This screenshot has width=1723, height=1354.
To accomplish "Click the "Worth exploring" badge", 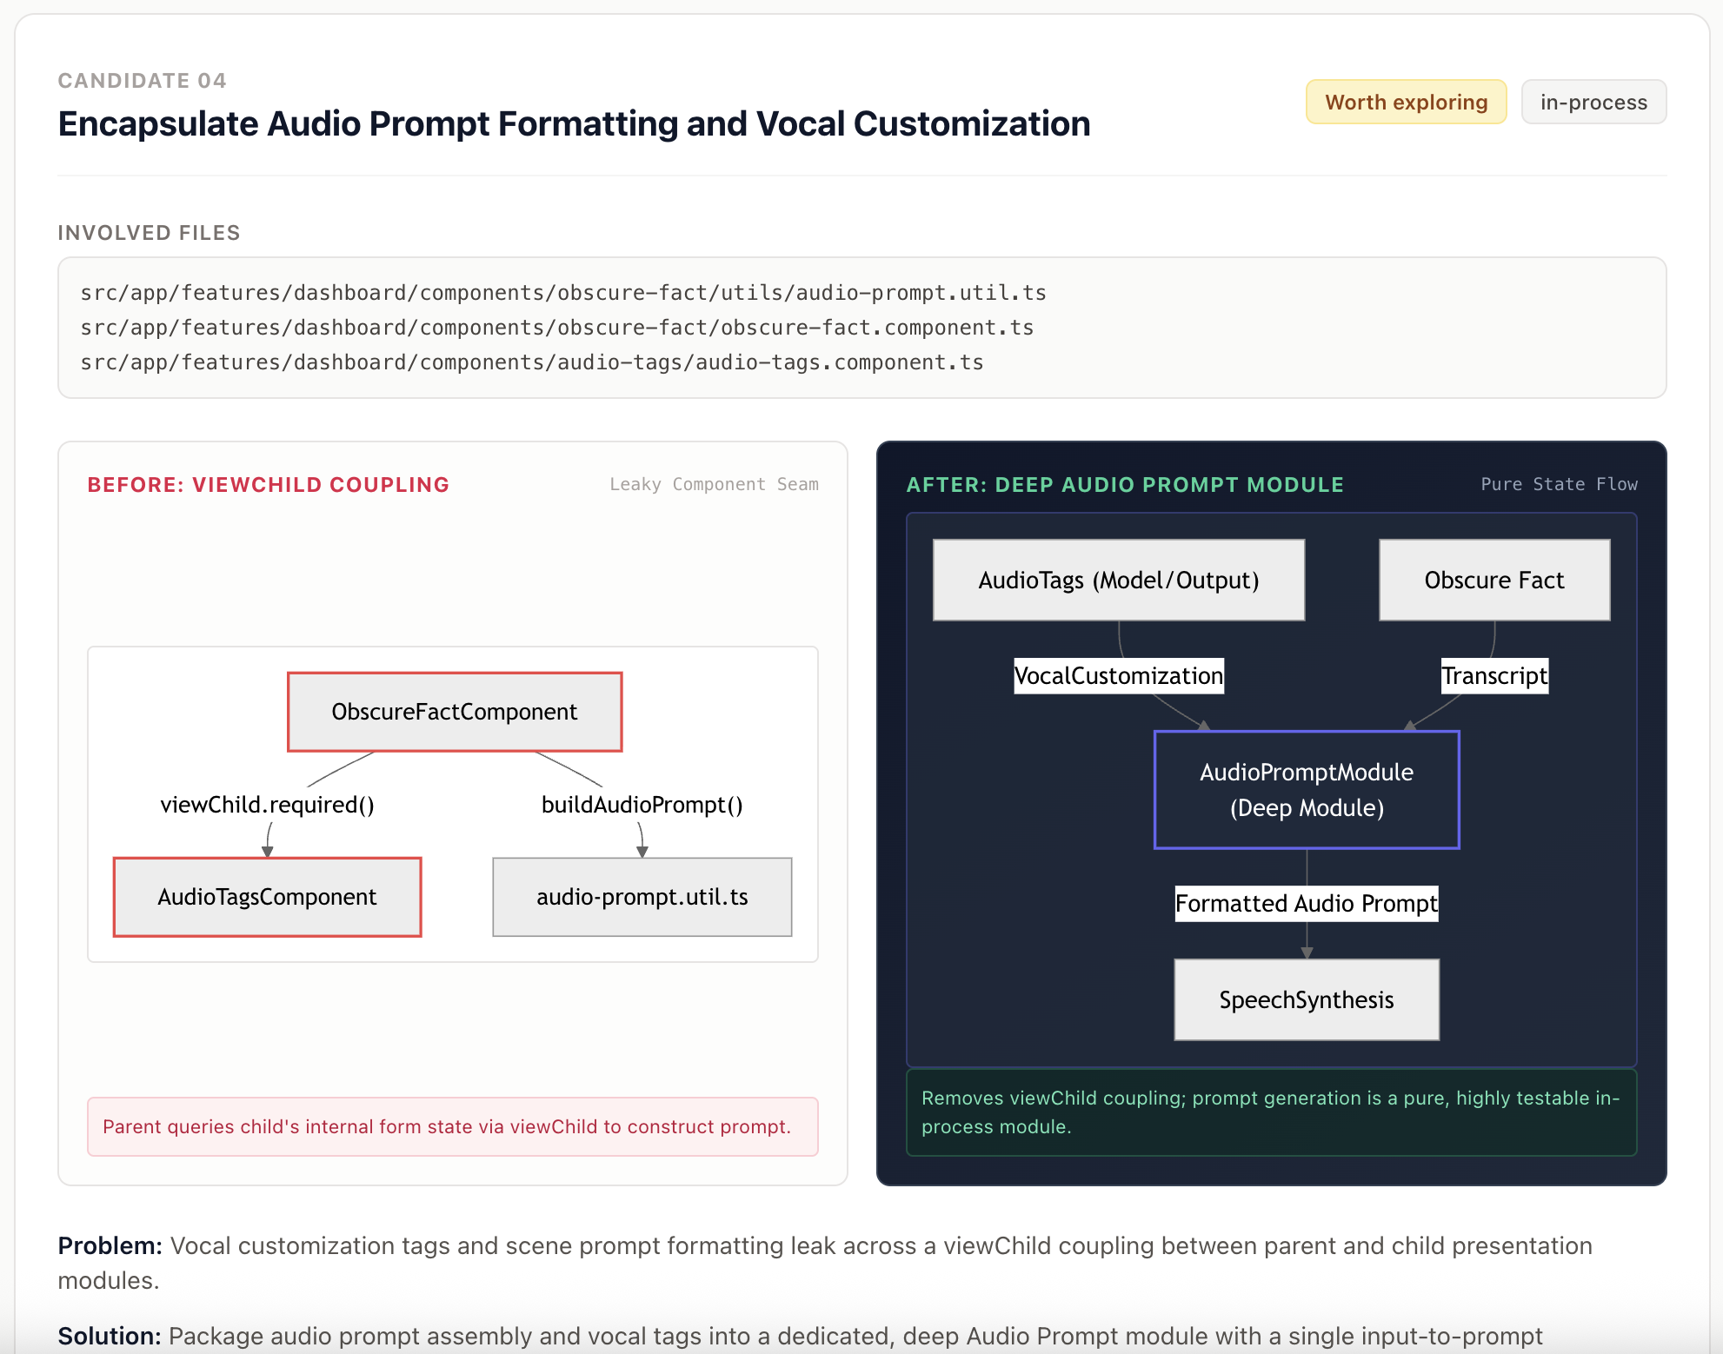I will pyautogui.click(x=1406, y=102).
